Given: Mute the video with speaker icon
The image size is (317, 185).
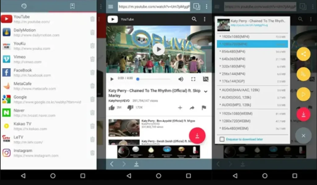Looking at the screenshot, I should pyautogui.click(x=181, y=79).
